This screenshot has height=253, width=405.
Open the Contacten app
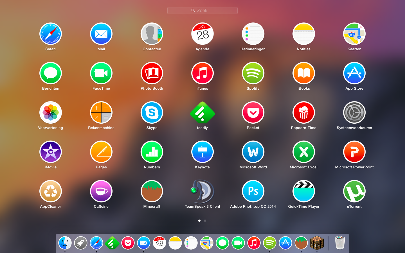pyautogui.click(x=152, y=34)
